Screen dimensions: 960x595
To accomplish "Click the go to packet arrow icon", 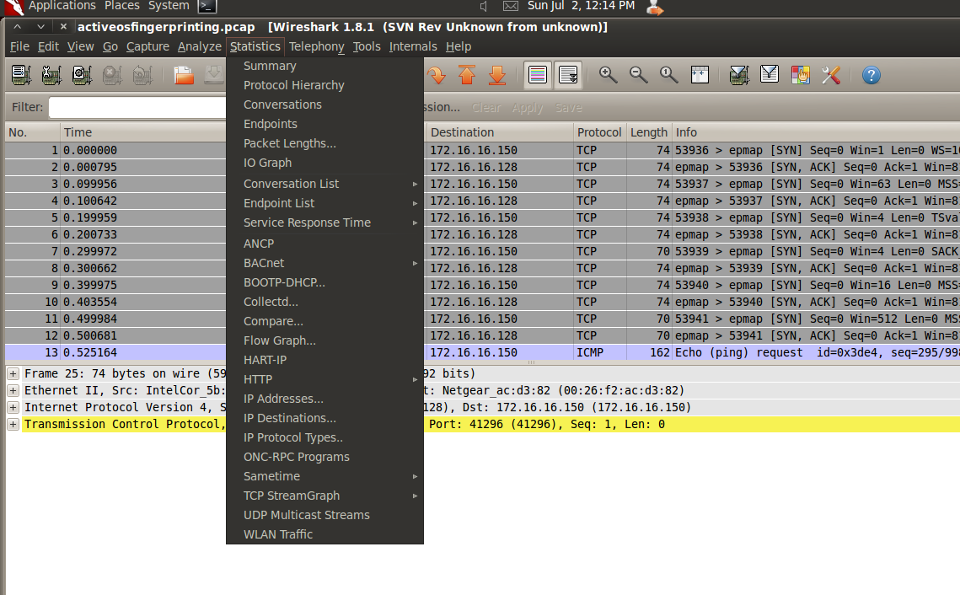I will [436, 75].
